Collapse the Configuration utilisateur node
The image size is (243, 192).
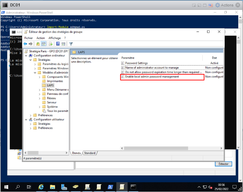pyautogui.click(x=27, y=120)
